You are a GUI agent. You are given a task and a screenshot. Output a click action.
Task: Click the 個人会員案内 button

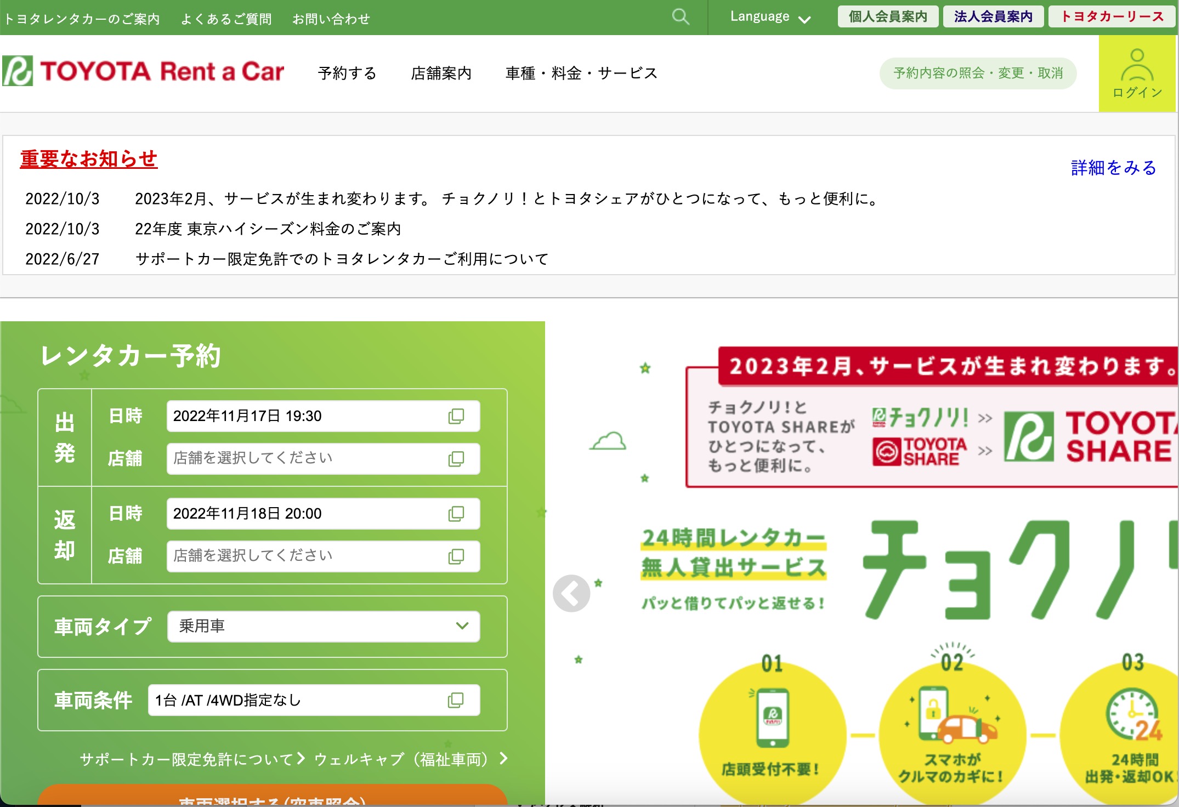(888, 16)
